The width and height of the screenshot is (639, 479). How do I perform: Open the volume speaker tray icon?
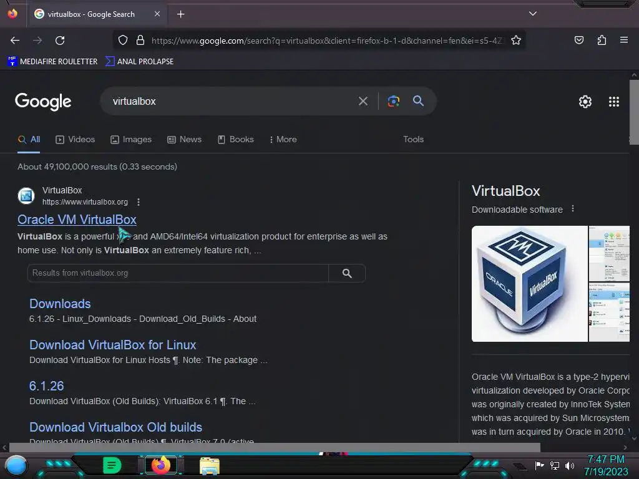click(x=569, y=465)
